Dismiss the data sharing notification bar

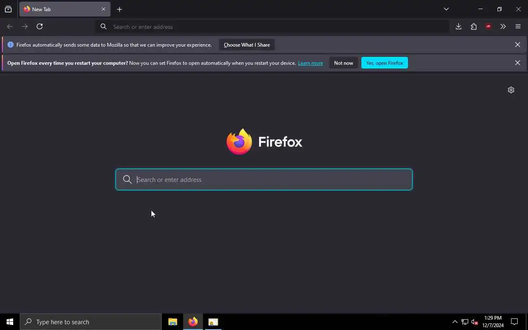pos(517,45)
